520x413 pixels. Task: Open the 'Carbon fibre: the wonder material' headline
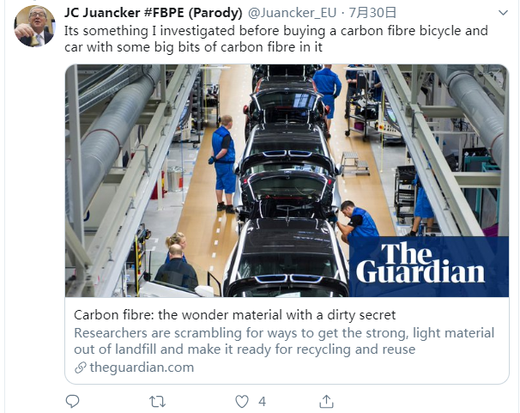pyautogui.click(x=235, y=315)
